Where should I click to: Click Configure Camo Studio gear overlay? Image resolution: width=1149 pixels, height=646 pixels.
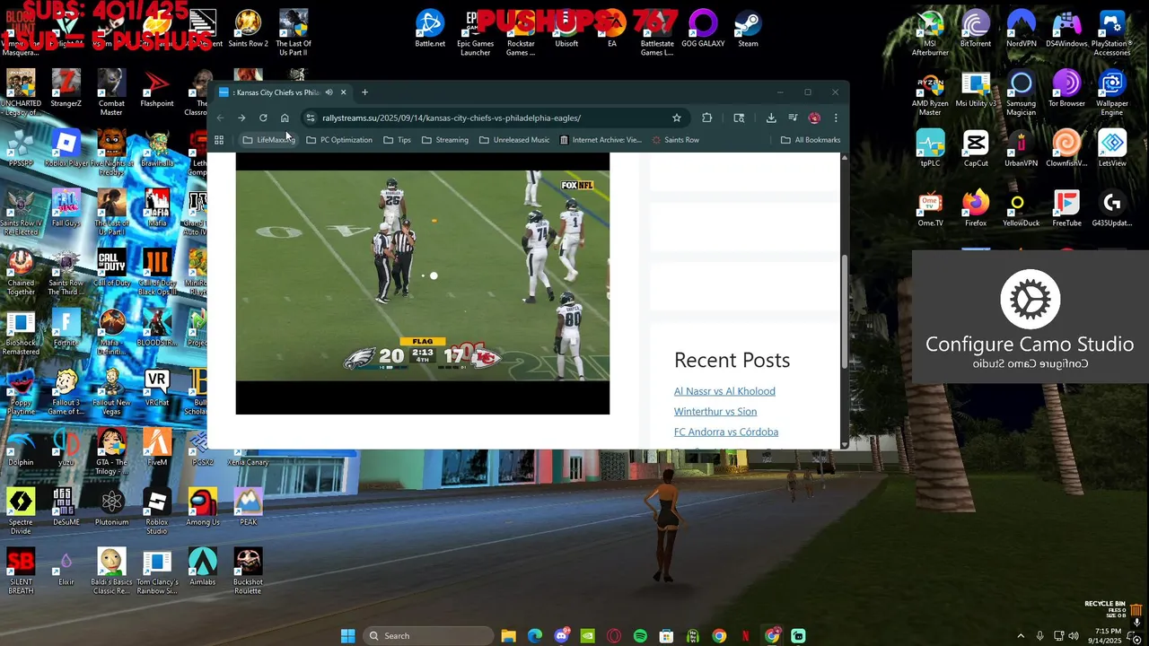coord(1030,300)
